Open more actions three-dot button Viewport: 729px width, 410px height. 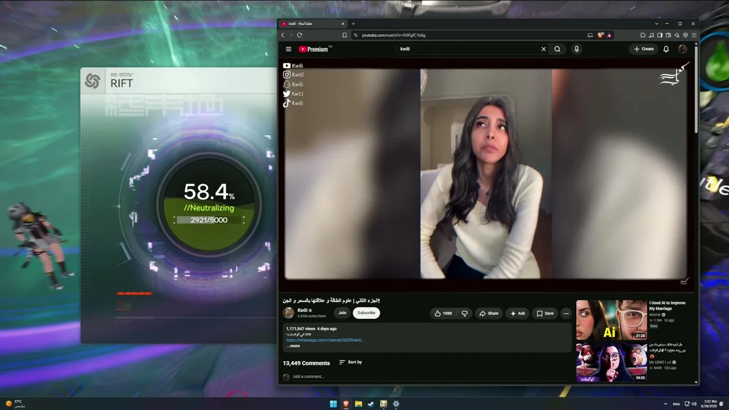(566, 313)
